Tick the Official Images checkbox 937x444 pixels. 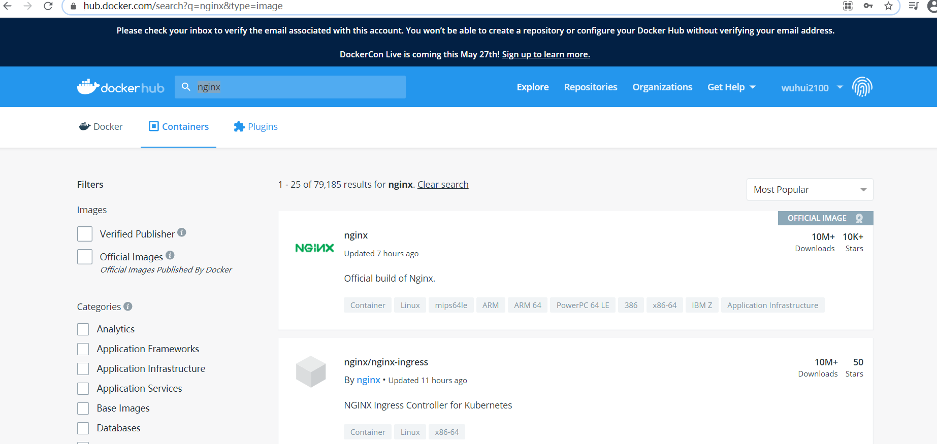pyautogui.click(x=85, y=257)
